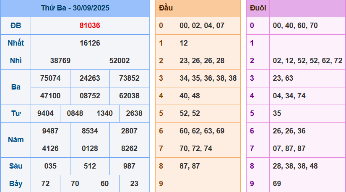The width and height of the screenshot is (346, 192).
Task: Select the Nhất prize number 16126
Action: pyautogui.click(x=90, y=43)
